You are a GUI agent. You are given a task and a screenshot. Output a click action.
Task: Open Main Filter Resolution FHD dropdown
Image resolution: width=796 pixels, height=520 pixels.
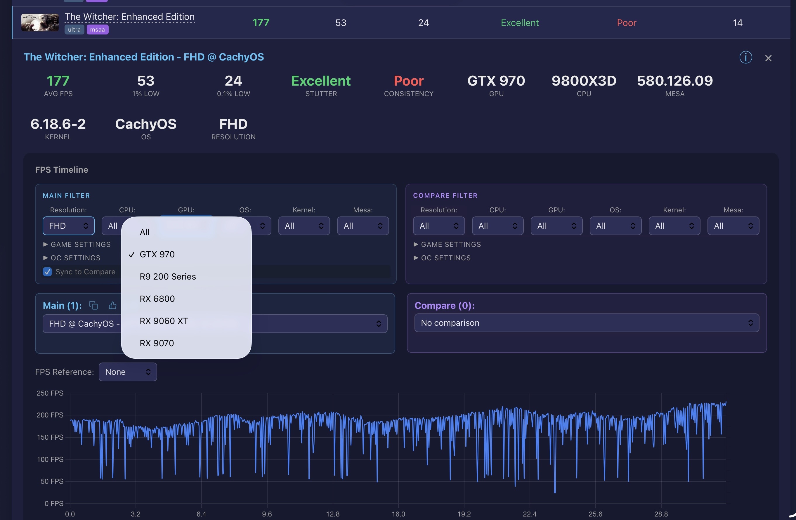click(68, 226)
